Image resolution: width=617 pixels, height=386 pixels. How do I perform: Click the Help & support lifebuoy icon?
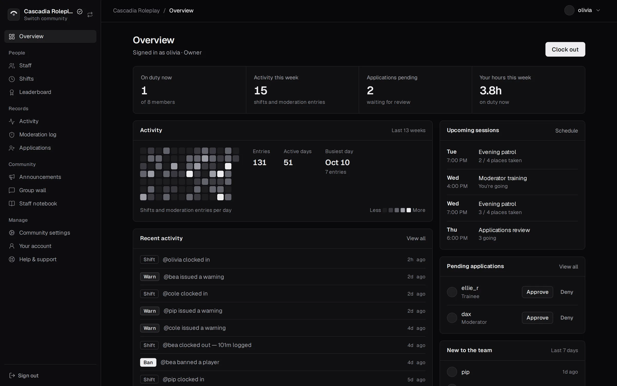(x=12, y=259)
